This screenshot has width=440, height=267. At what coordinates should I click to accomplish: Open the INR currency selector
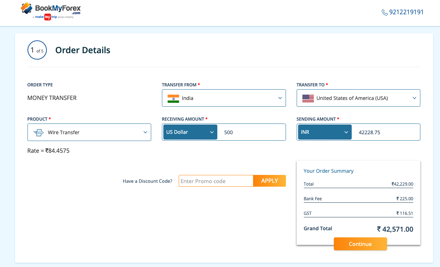[x=324, y=132]
